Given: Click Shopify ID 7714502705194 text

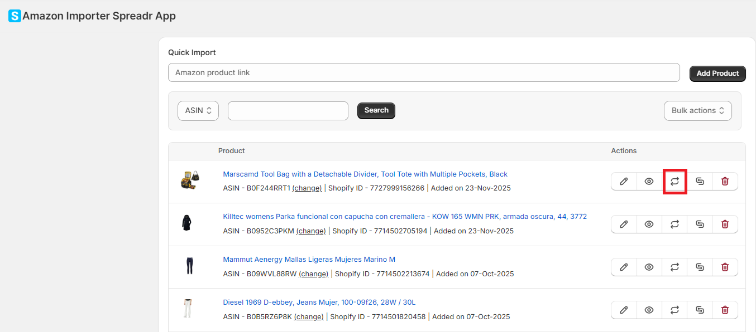Looking at the screenshot, I should [x=380, y=231].
